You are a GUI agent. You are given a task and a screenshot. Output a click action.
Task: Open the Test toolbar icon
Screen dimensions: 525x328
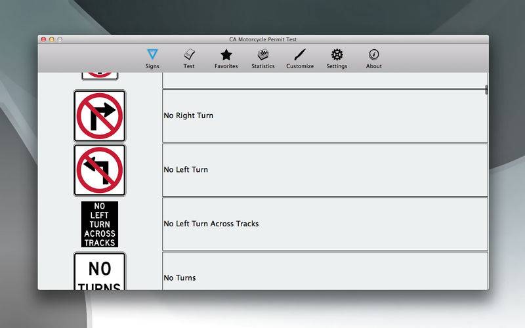coord(189,54)
